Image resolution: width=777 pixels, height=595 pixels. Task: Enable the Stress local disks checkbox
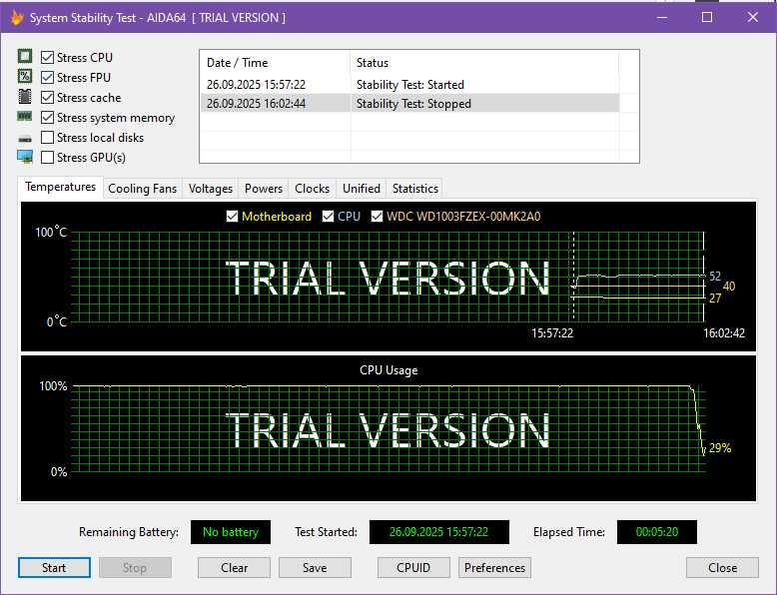[x=47, y=137]
